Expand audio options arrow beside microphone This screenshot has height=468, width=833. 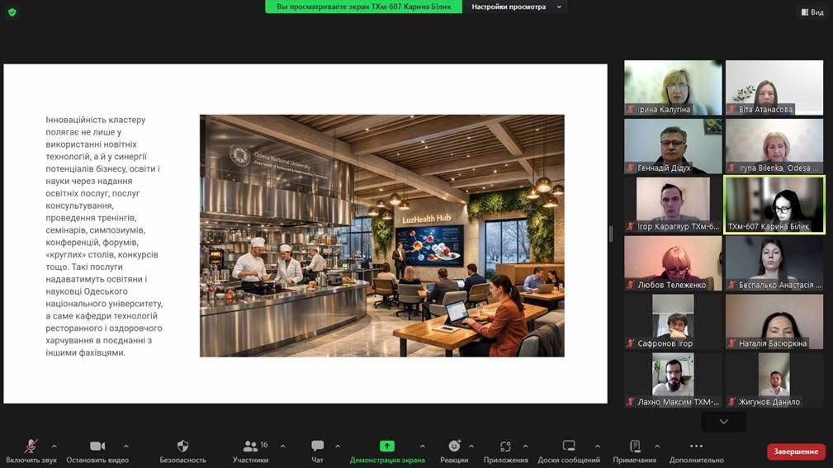click(54, 446)
